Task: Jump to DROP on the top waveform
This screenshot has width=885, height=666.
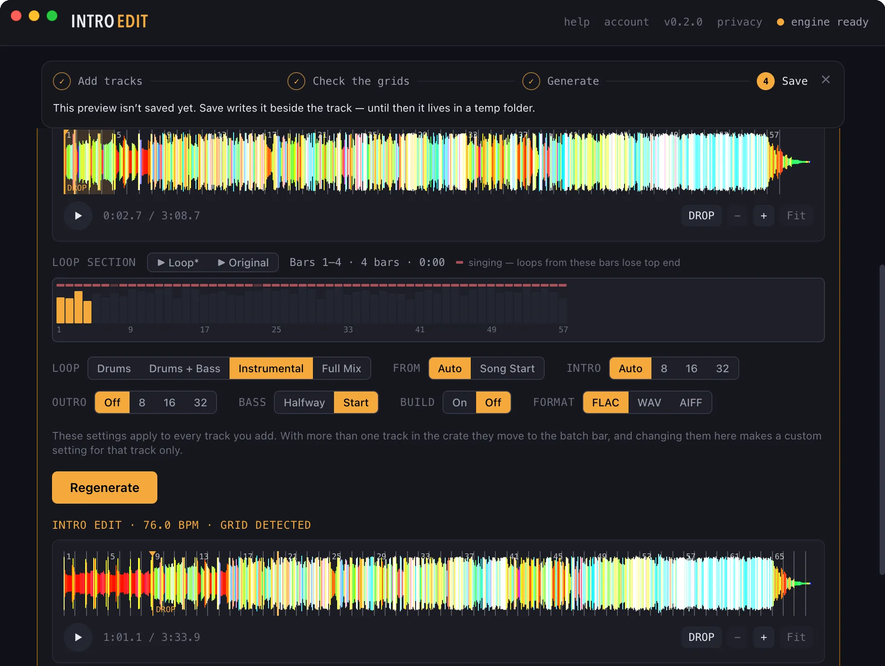Action: coord(701,216)
